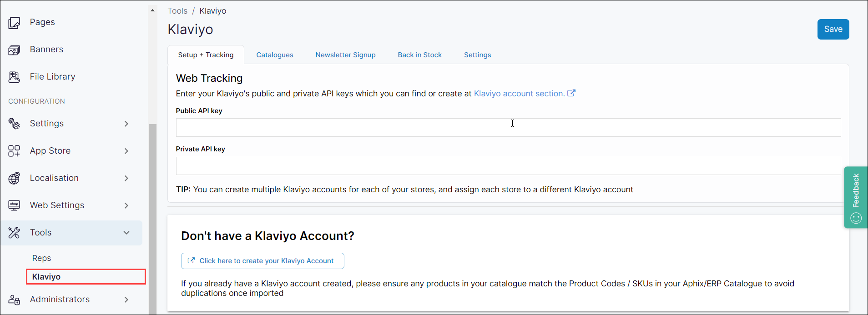Click the Banners icon in sidebar
The height and width of the screenshot is (315, 868).
(x=14, y=50)
